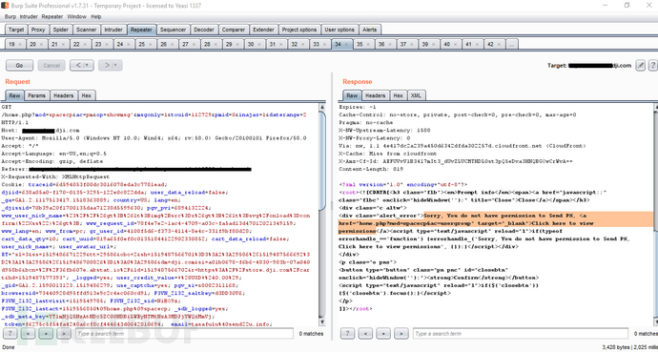Show the Response XML view
Screen dimensions: 658x352
(416, 95)
